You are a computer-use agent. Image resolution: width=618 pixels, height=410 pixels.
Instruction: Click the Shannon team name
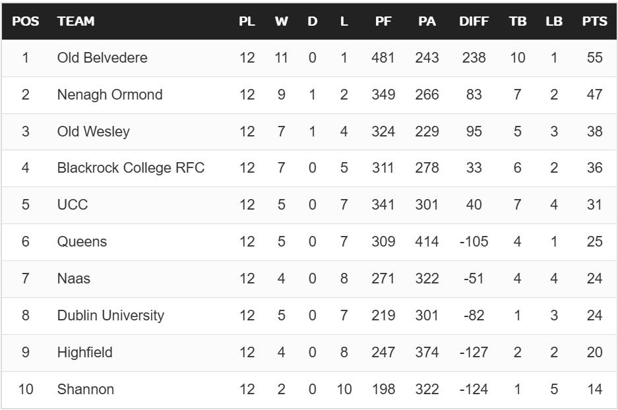click(86, 390)
